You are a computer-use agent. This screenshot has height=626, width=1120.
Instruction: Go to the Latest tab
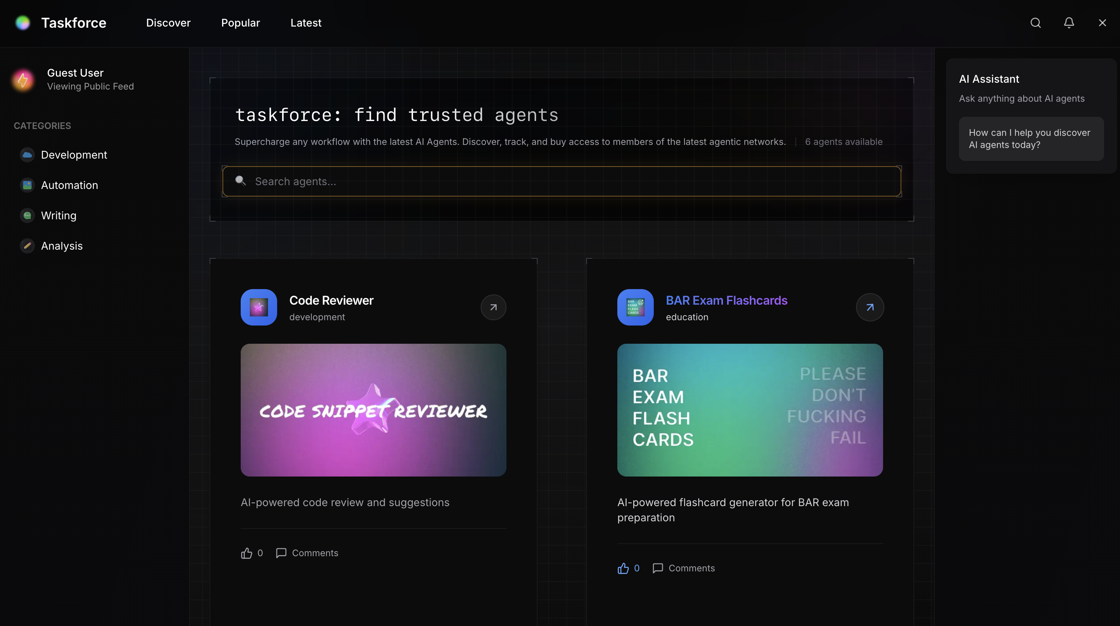click(x=306, y=23)
